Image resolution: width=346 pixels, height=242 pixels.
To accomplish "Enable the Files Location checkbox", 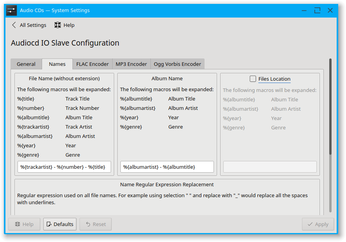I will click(253, 79).
